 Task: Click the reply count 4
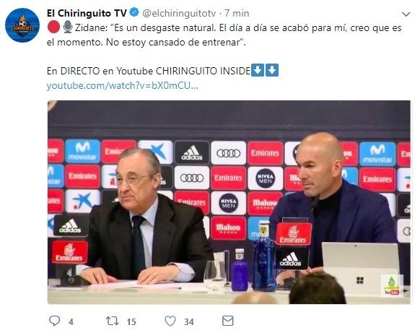coord(71,321)
